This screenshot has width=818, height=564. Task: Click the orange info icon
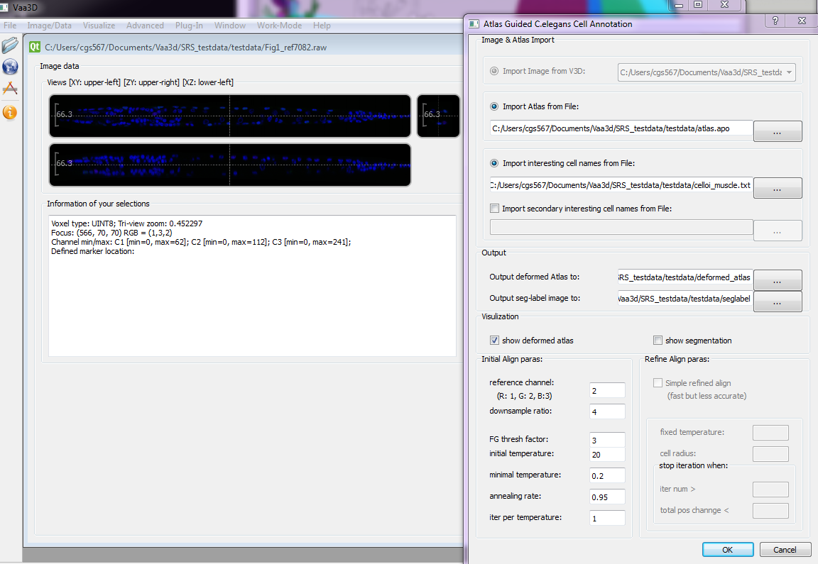[x=10, y=112]
